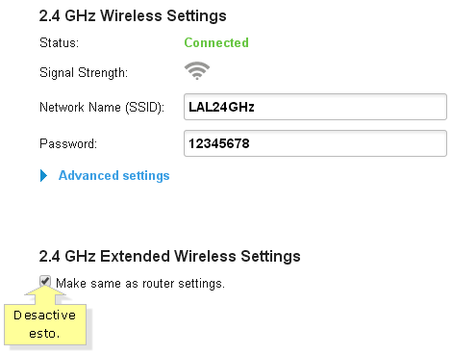The width and height of the screenshot is (452, 354).
Task: Focus the Password input field
Action: point(315,143)
